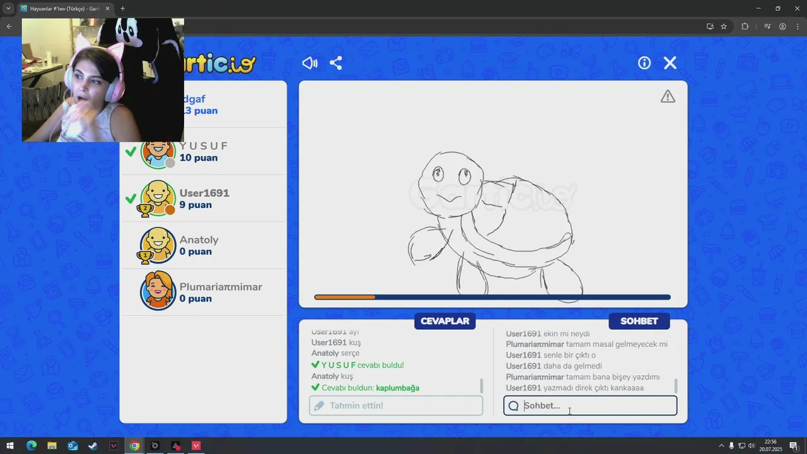This screenshot has height=454, width=807.
Task: Click the CEVAPLAR tab label
Action: [x=445, y=321]
